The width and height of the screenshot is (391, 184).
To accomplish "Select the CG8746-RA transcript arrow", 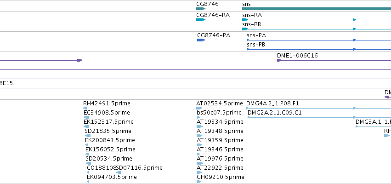I will click(201, 20).
